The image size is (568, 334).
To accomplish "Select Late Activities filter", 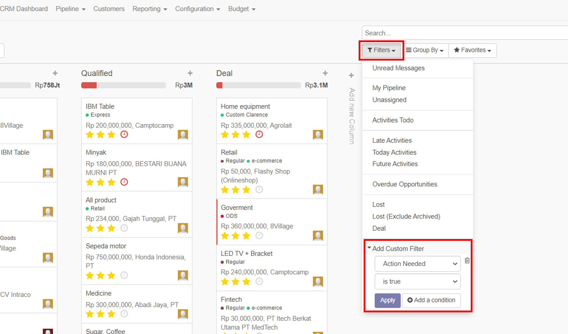I will 418,140.
